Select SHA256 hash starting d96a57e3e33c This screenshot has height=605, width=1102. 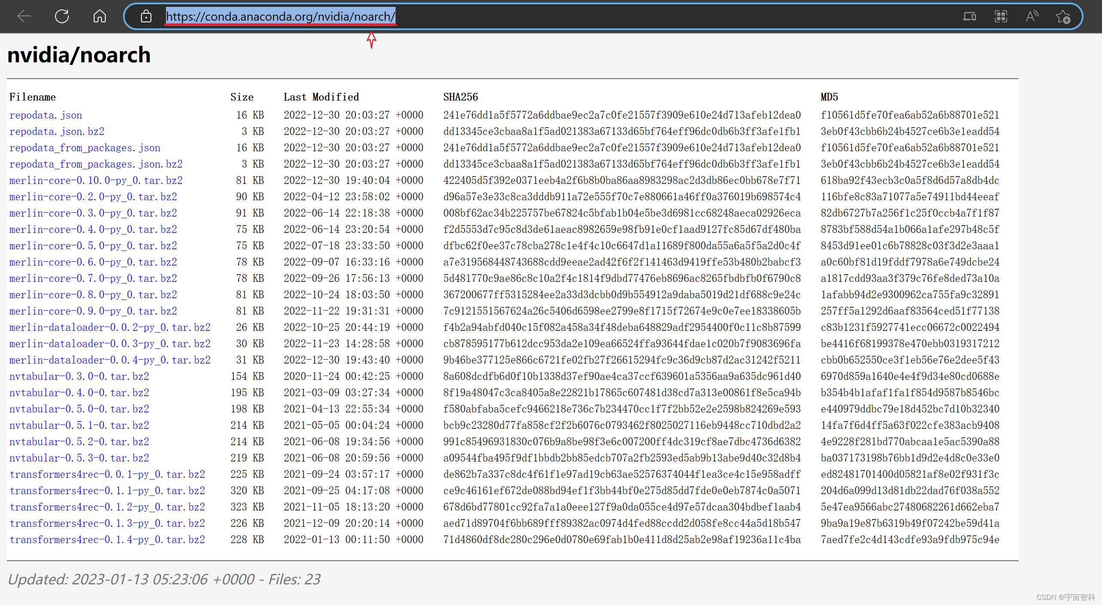(x=622, y=197)
